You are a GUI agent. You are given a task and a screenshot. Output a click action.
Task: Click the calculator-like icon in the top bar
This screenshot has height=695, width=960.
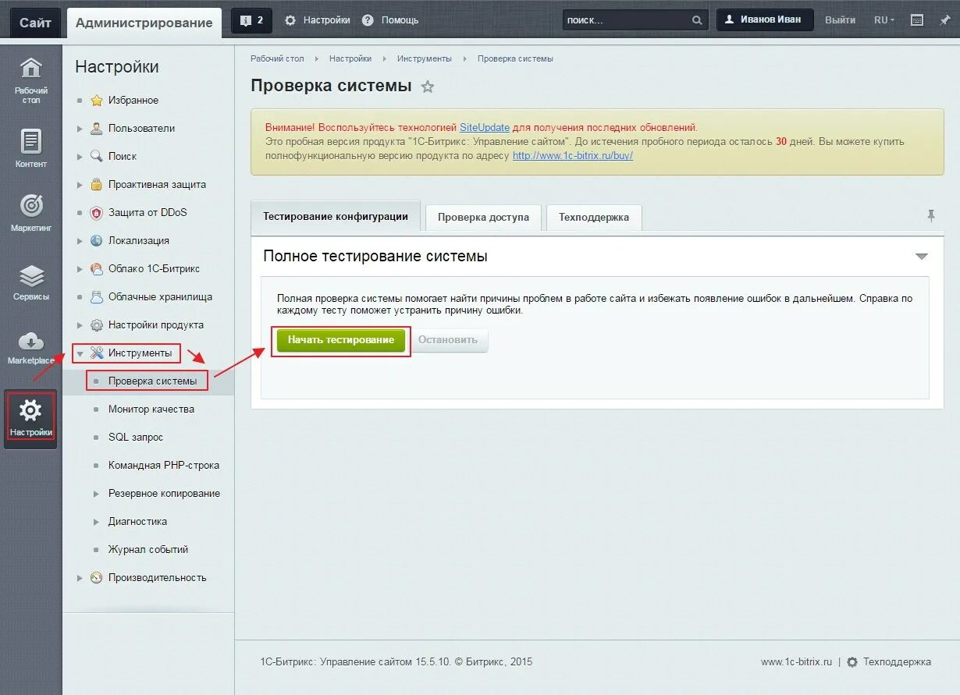[917, 20]
